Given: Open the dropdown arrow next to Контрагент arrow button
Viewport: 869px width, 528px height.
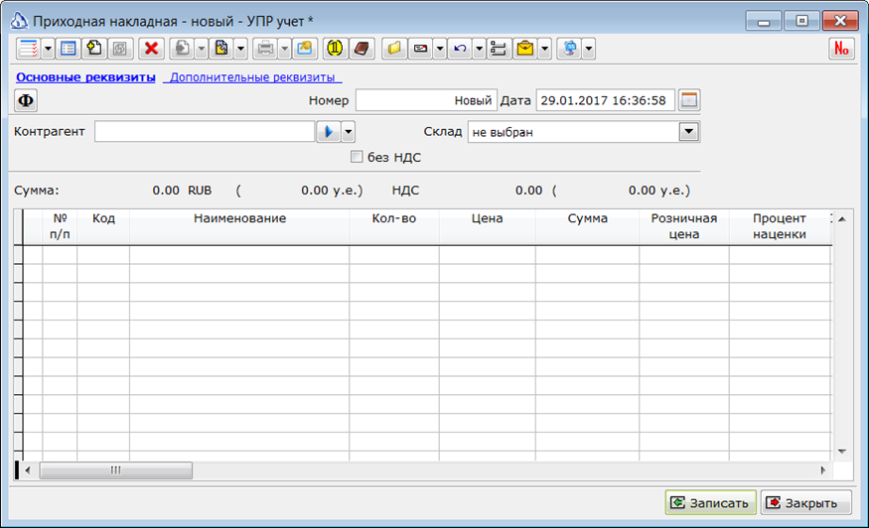Looking at the screenshot, I should [x=348, y=132].
